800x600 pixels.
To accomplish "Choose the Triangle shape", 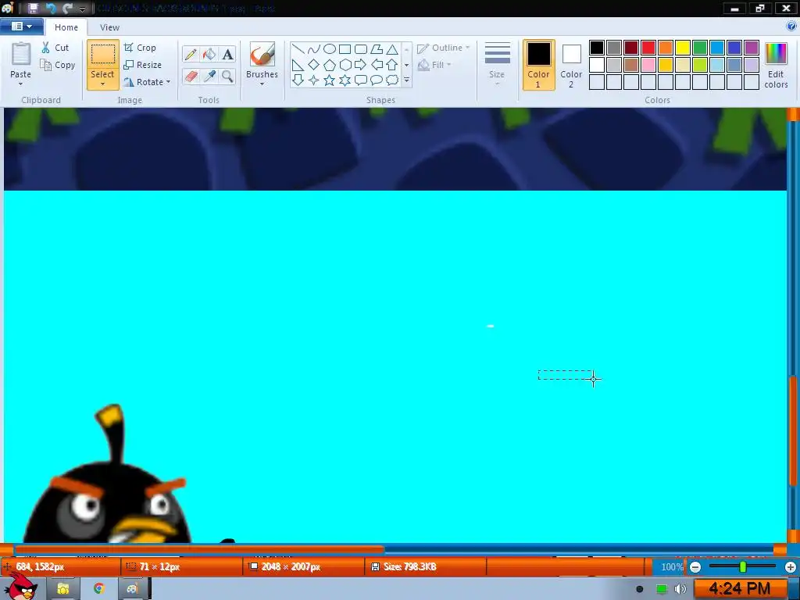I will 392,49.
